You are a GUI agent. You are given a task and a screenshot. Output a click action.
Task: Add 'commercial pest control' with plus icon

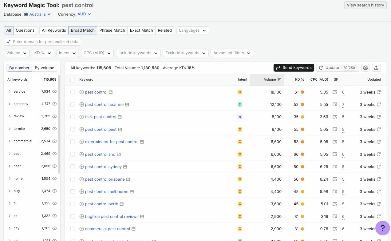point(81,229)
